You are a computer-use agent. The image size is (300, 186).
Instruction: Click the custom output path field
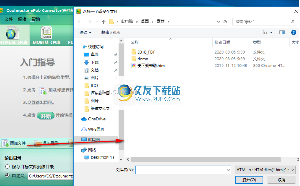[x=51, y=176]
